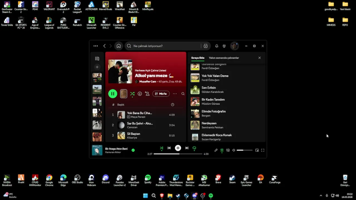Search within the playlist via magnifier icon
Screen dimensions: 356x200
pyautogui.click(x=183, y=94)
